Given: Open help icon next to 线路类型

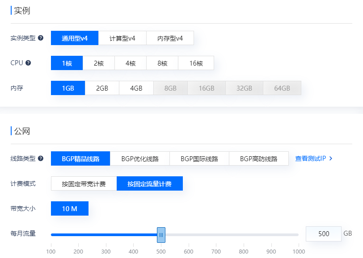Looking at the screenshot, I should click(x=41, y=158).
